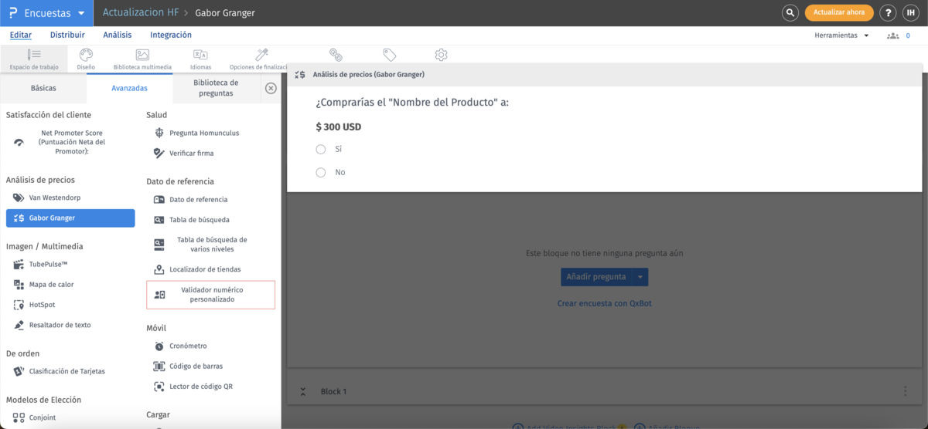This screenshot has width=928, height=429.
Task: Close the question type panel
Action: (271, 88)
